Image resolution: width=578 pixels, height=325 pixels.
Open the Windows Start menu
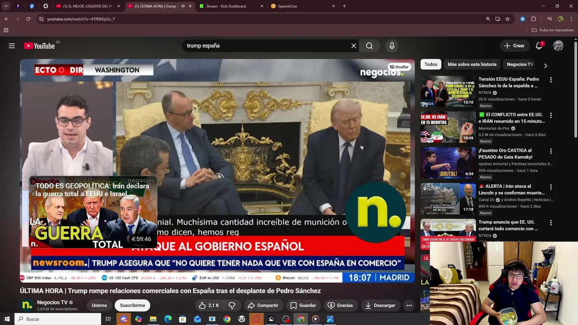tap(7, 319)
